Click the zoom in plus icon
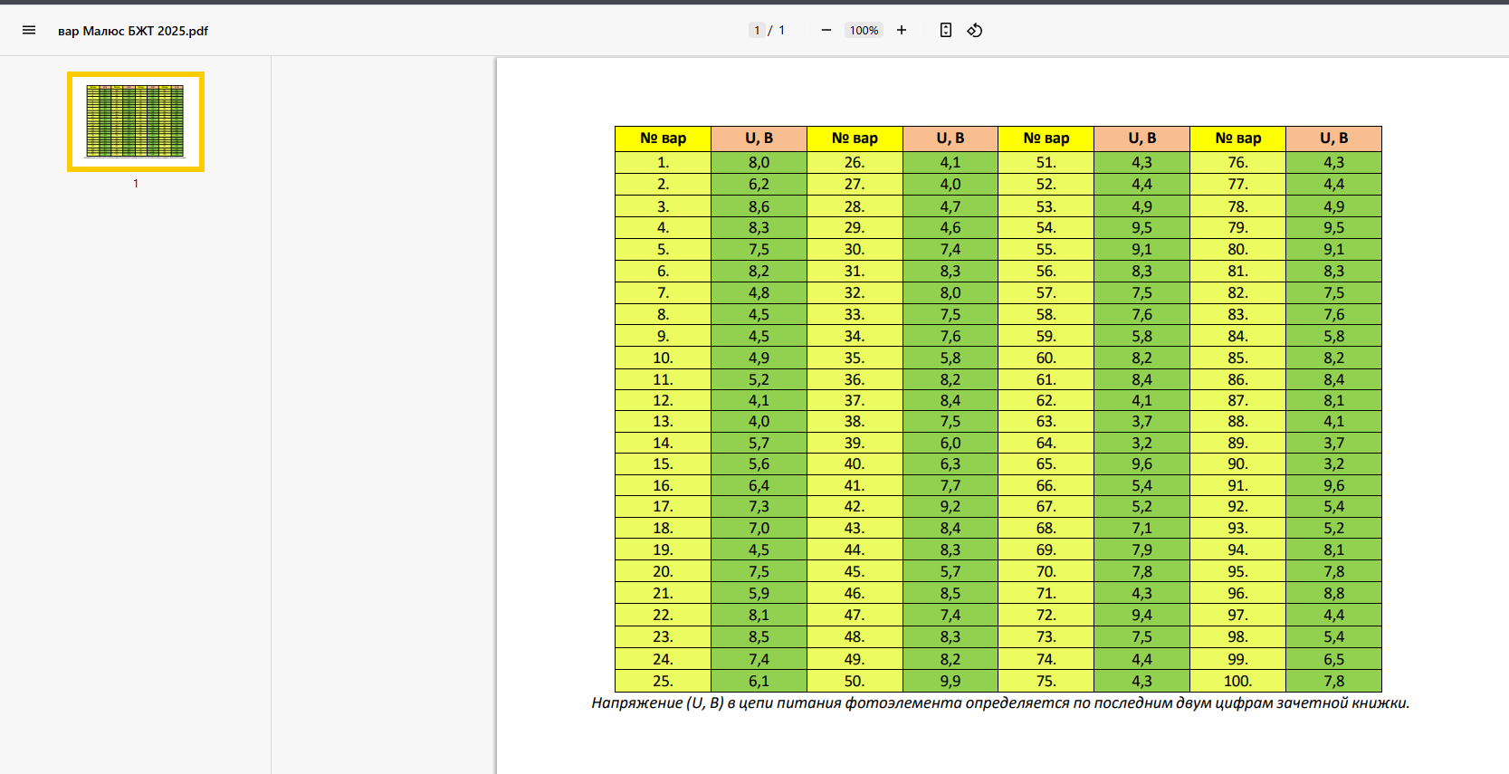The height and width of the screenshot is (774, 1509). pos(902,30)
